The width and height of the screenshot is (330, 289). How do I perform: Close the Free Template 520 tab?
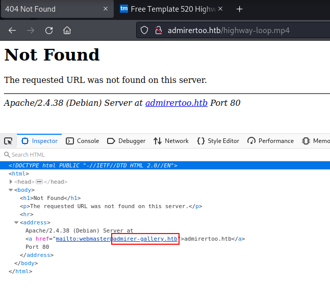point(223,9)
